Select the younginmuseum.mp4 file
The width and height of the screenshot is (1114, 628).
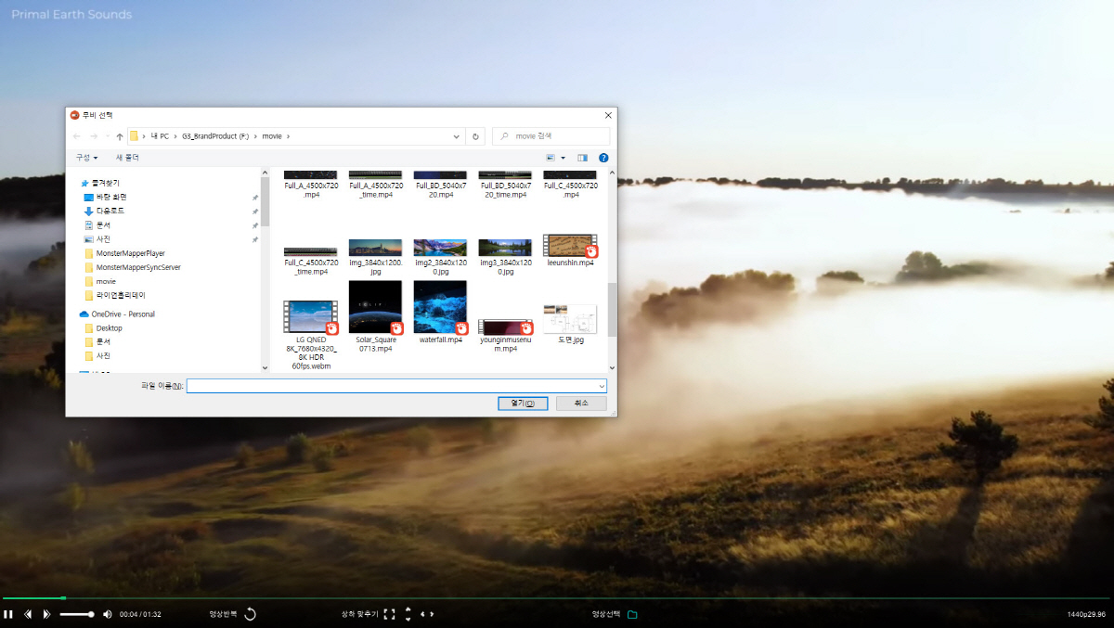pos(505,336)
